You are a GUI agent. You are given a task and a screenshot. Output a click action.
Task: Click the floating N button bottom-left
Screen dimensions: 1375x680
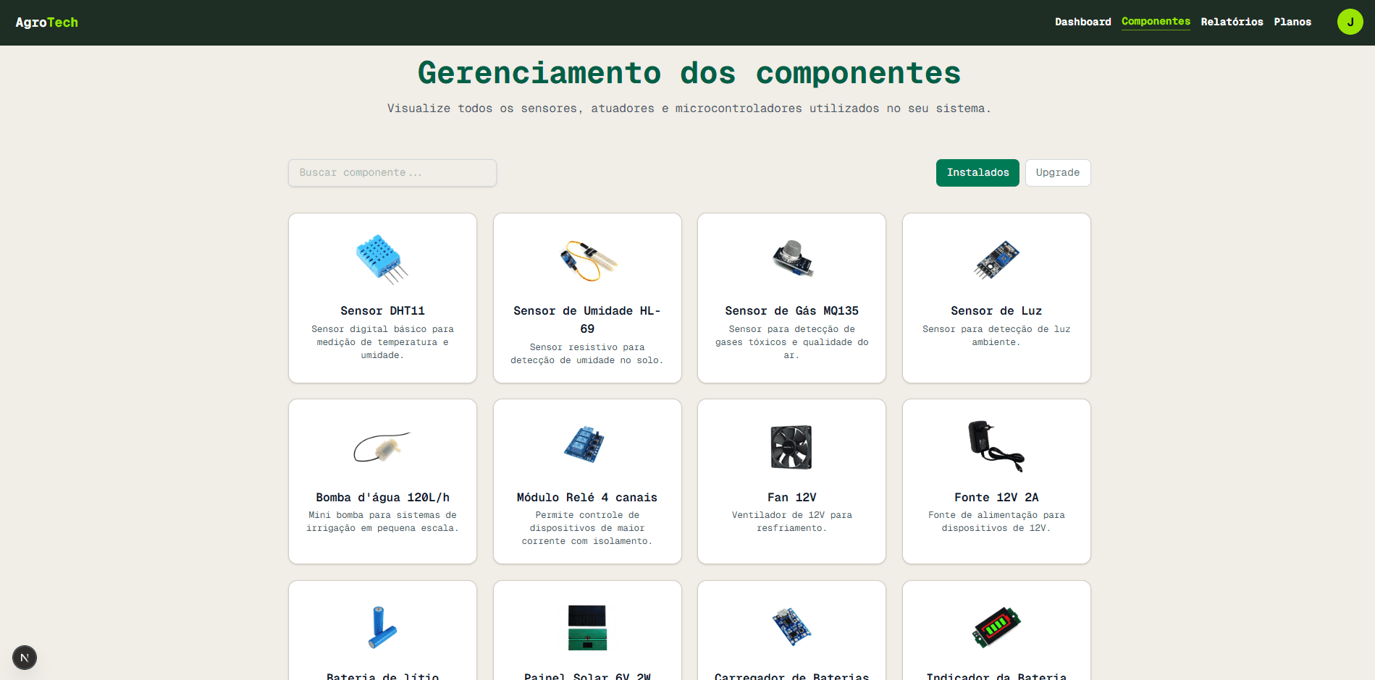click(x=24, y=658)
